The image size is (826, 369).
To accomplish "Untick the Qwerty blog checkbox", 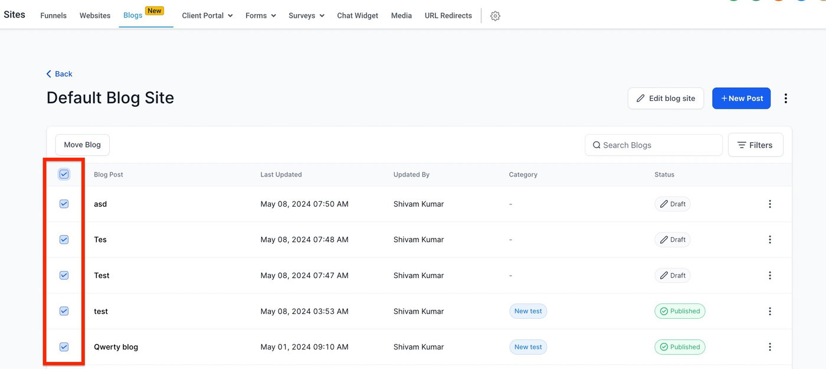I will 64,347.
